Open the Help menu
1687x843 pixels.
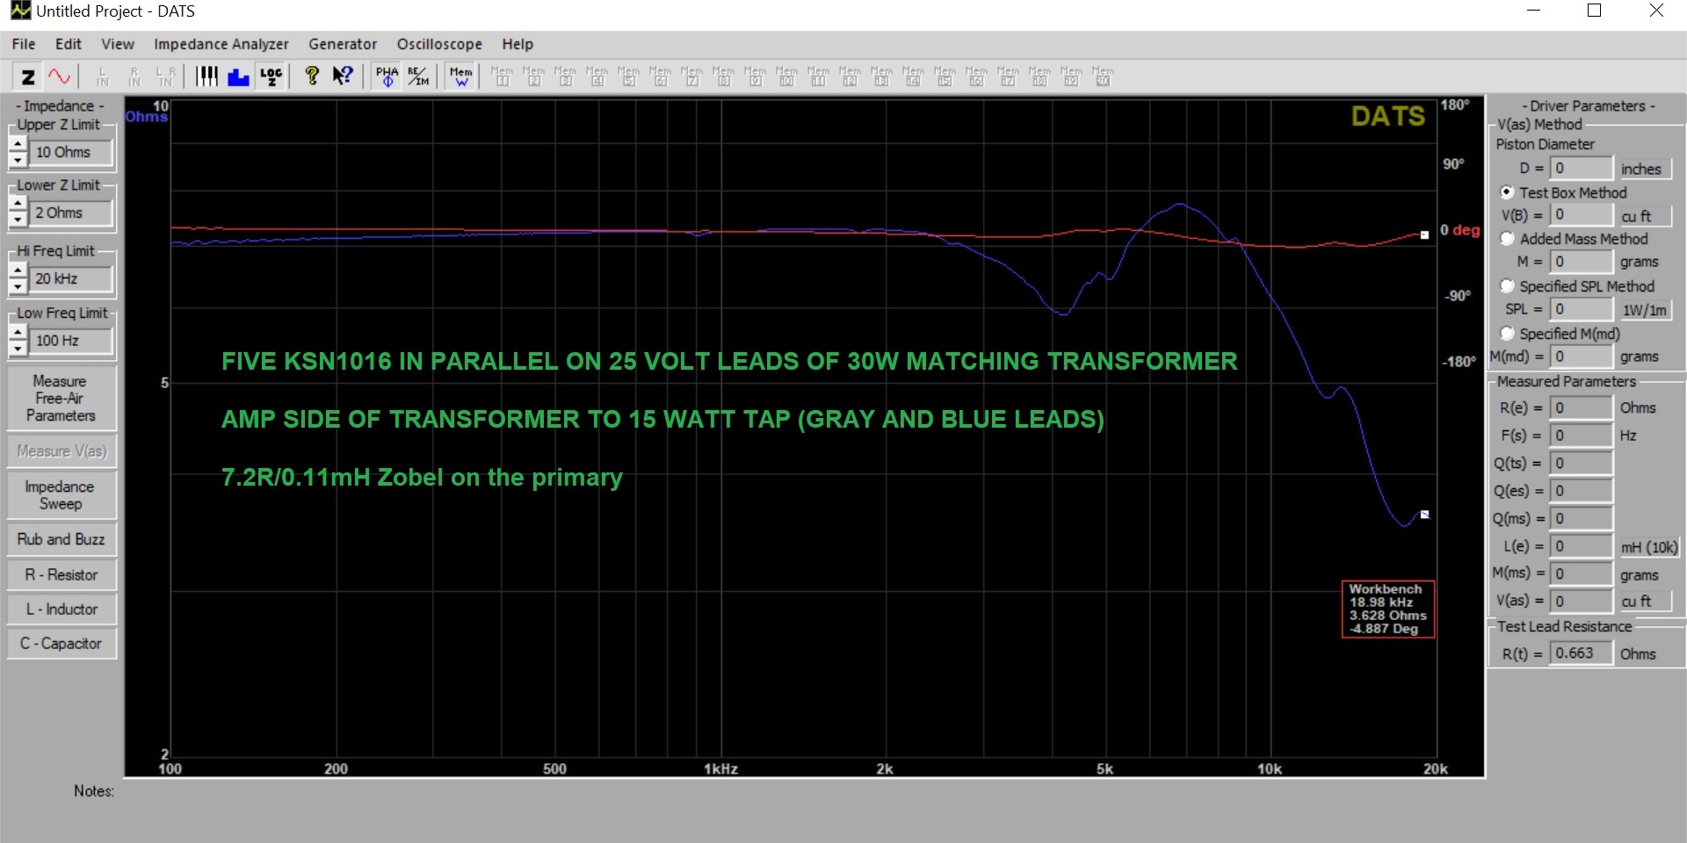tap(518, 44)
